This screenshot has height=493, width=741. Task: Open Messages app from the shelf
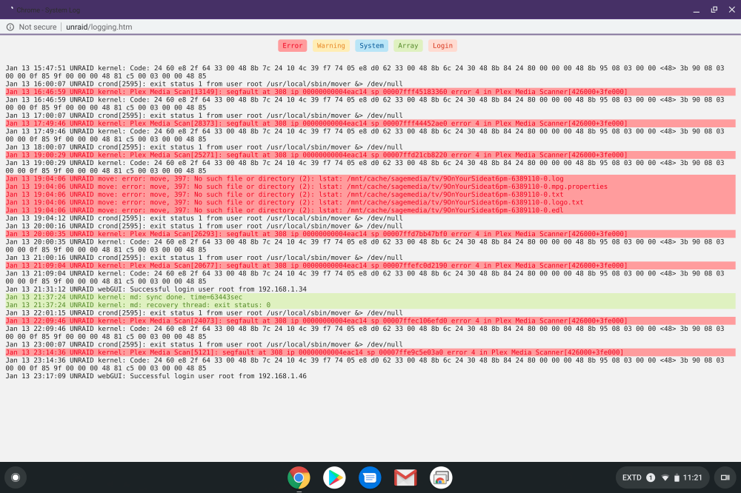[370, 477]
